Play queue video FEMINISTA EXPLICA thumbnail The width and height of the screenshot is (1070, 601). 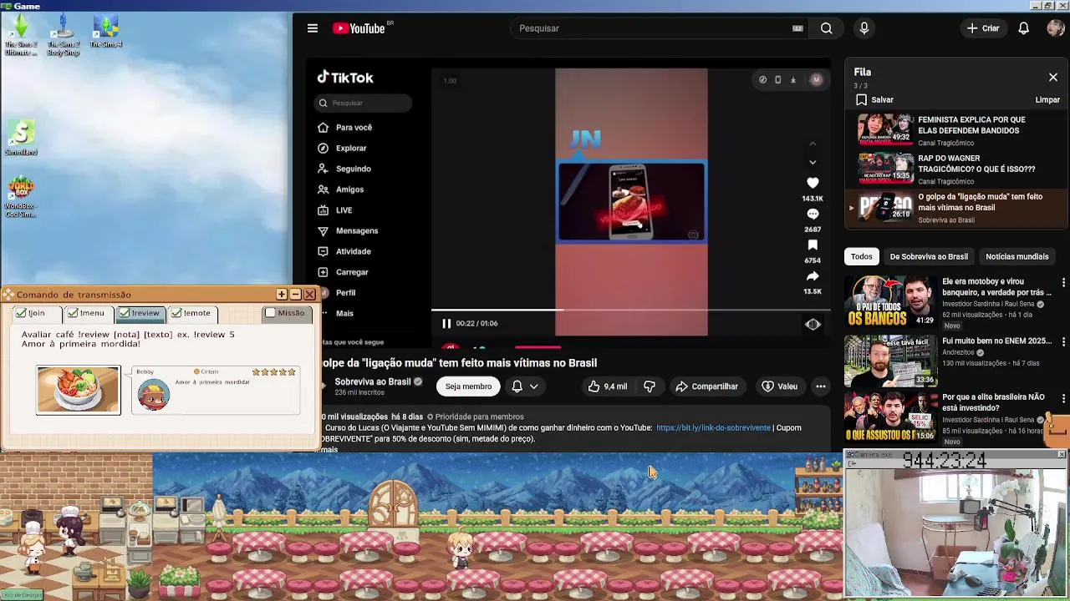(x=885, y=129)
